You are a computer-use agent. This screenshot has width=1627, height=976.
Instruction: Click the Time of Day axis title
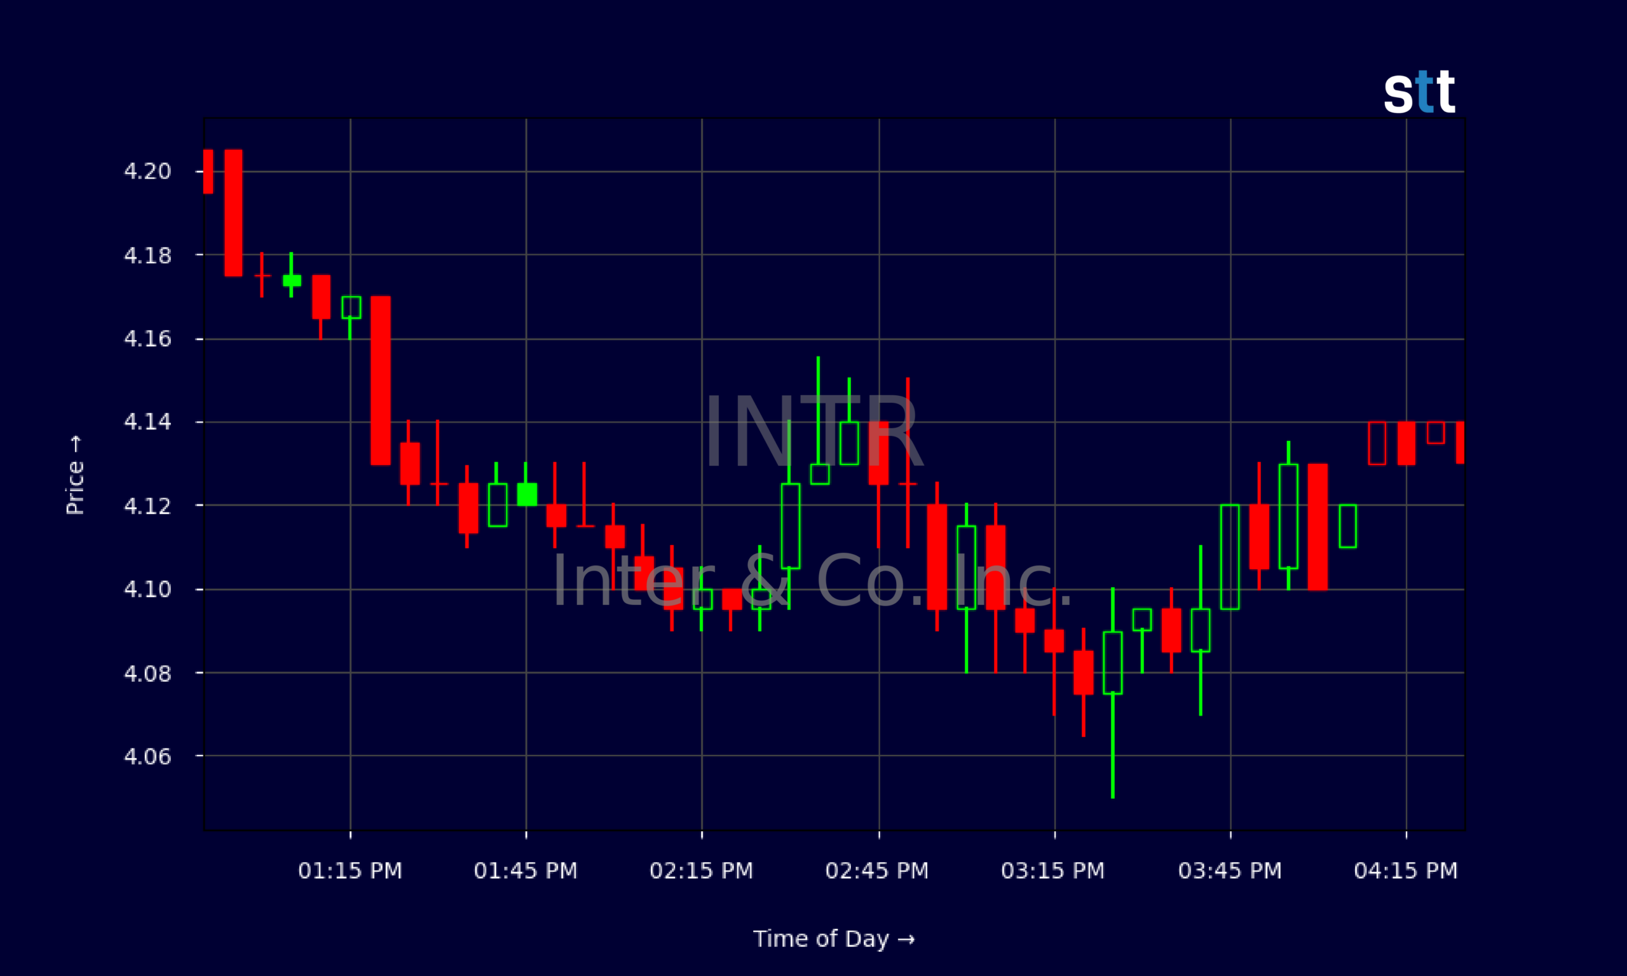pyautogui.click(x=834, y=939)
